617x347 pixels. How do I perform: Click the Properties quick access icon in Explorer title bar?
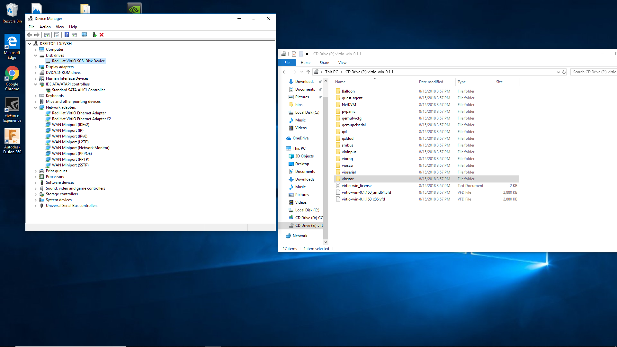pyautogui.click(x=294, y=54)
